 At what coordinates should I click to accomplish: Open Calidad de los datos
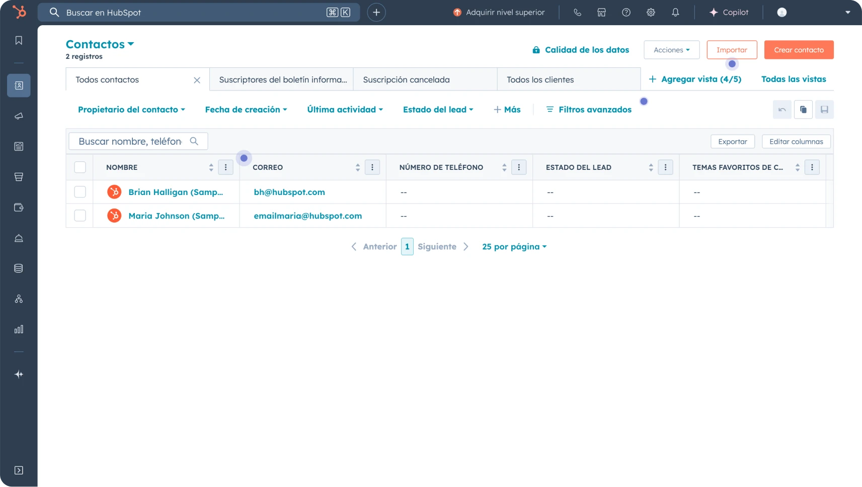[581, 50]
